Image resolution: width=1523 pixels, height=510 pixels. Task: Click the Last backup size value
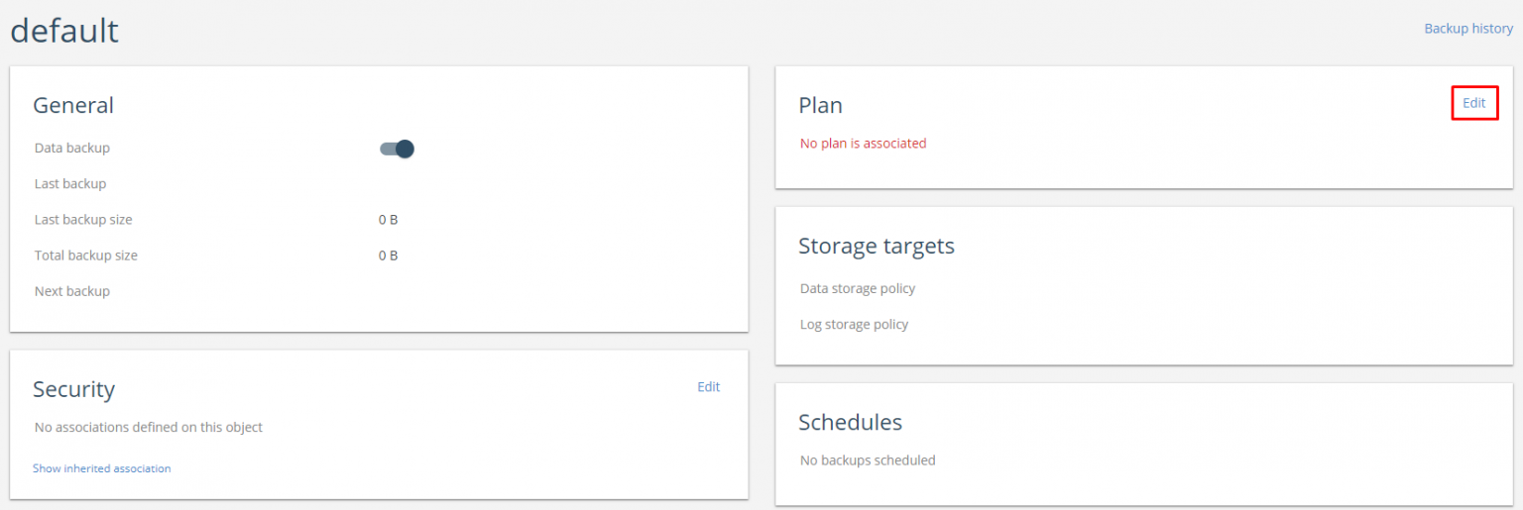pyautogui.click(x=388, y=220)
